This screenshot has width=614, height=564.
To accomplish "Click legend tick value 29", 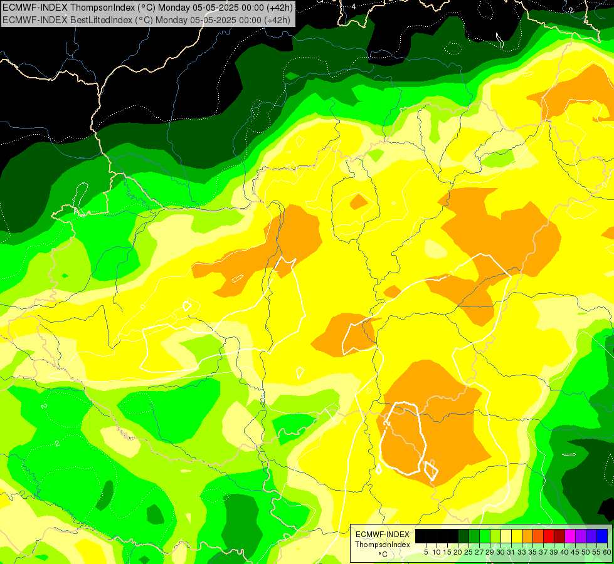I will point(490,552).
